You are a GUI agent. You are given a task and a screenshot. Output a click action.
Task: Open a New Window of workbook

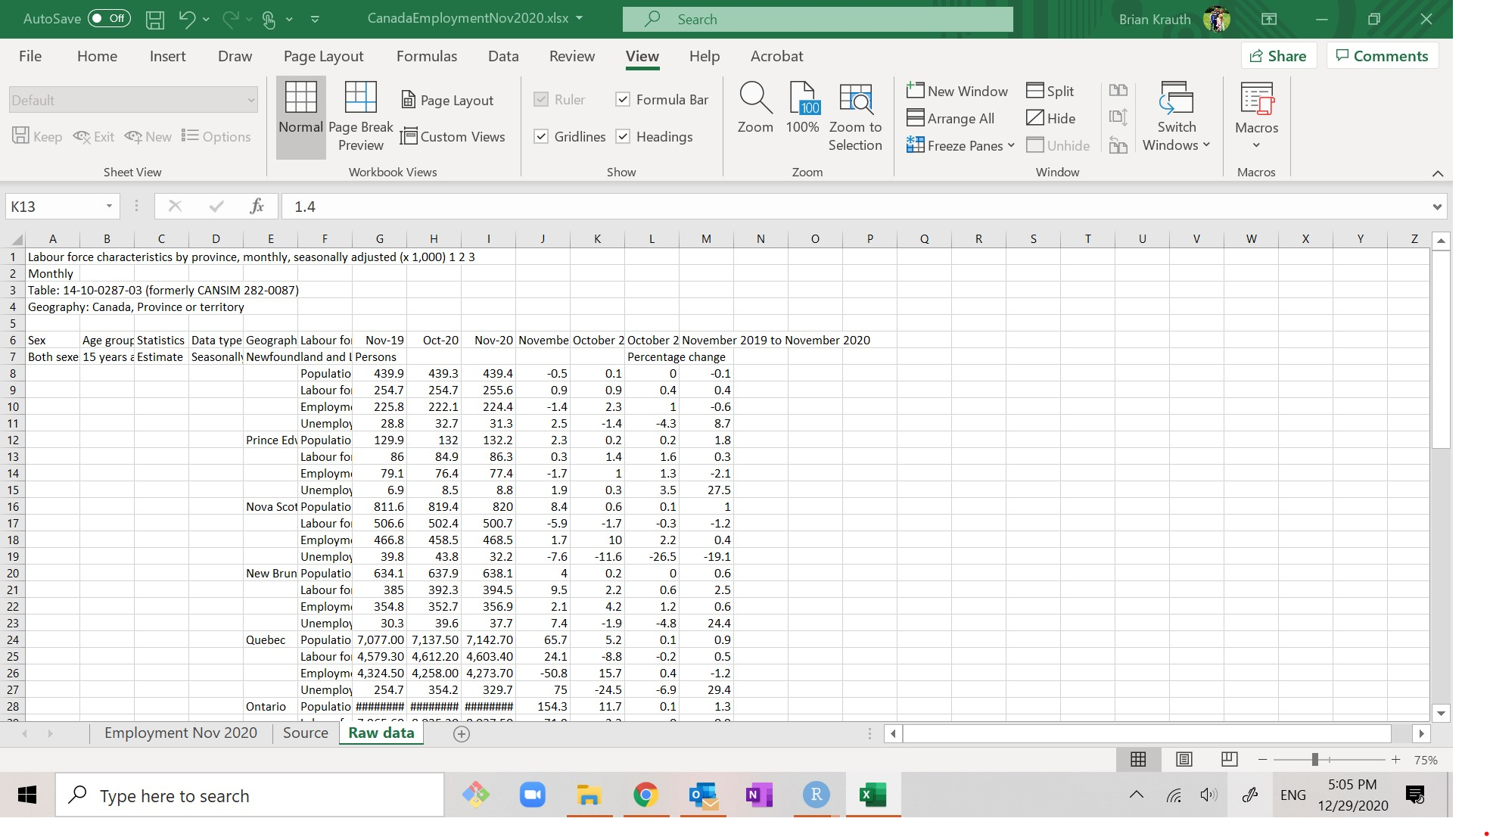click(x=957, y=90)
